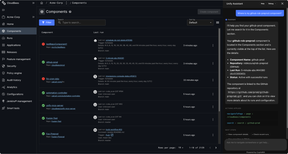Image resolution: width=288 pixels, height=154 pixels.
Task: Open the unify-mcp-server component
Action: [55, 105]
